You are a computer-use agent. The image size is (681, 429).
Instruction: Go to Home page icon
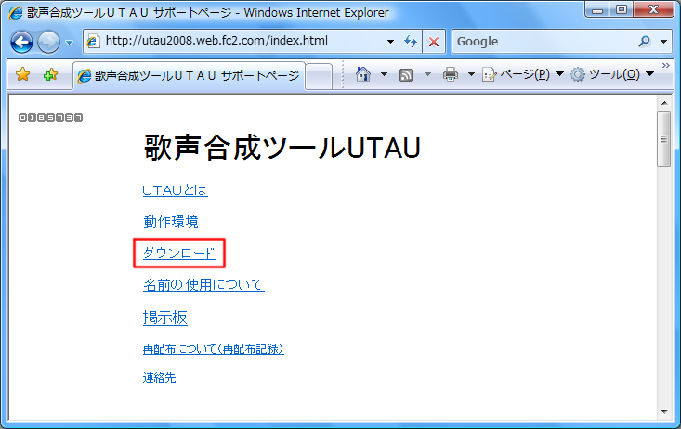coord(364,75)
